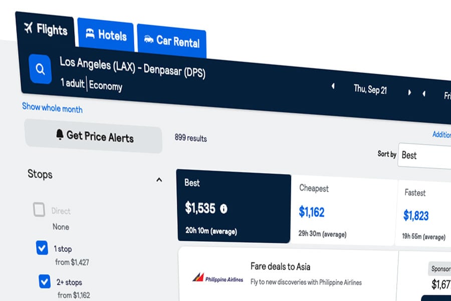Click the Philippine Airlines logo
The width and height of the screenshot is (451, 301).
pos(218,278)
